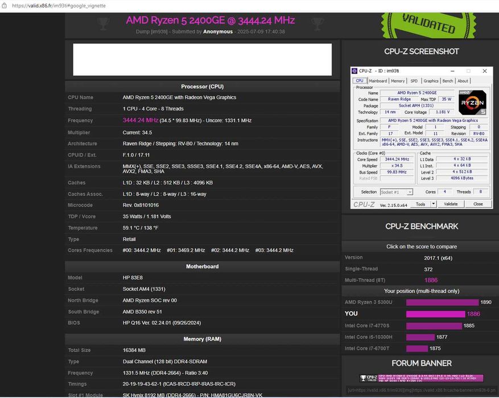Click the HP 83E8 motherboard model
This screenshot has width=499, height=398.
[133, 278]
